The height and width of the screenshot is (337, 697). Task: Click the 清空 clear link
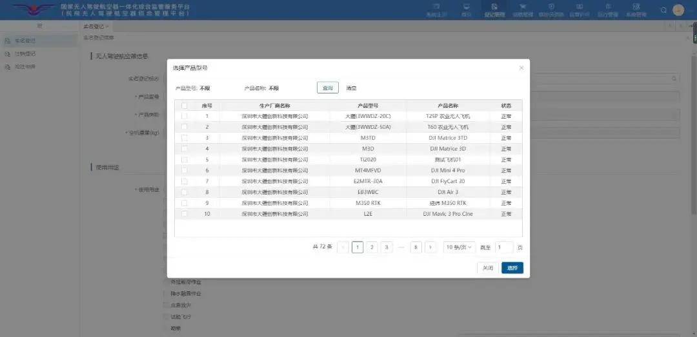[x=351, y=88]
